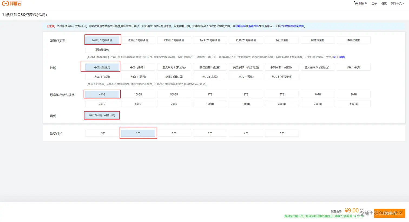Pick the 150TB storage size
Screen dimensions: 409x222
tap(246, 104)
